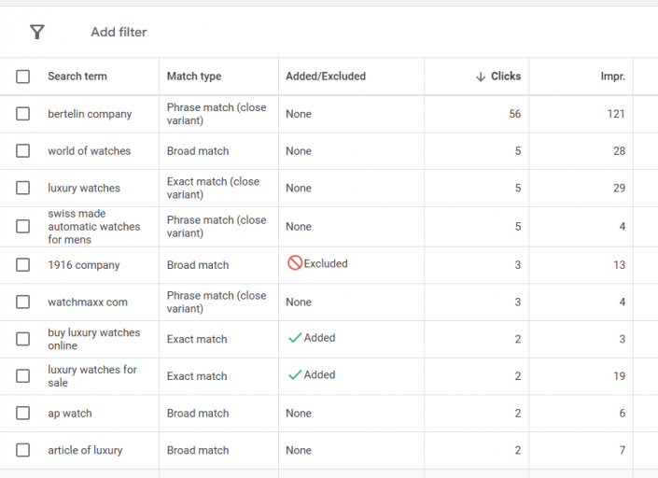The height and width of the screenshot is (478, 658).
Task: Click the filter funnel icon
Action: click(37, 33)
